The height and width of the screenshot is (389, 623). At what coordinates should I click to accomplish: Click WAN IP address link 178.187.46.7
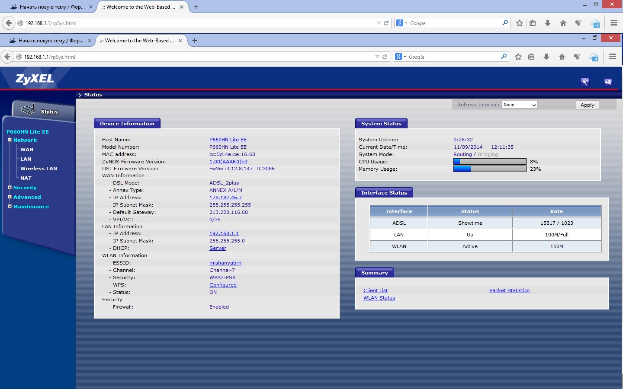(225, 198)
